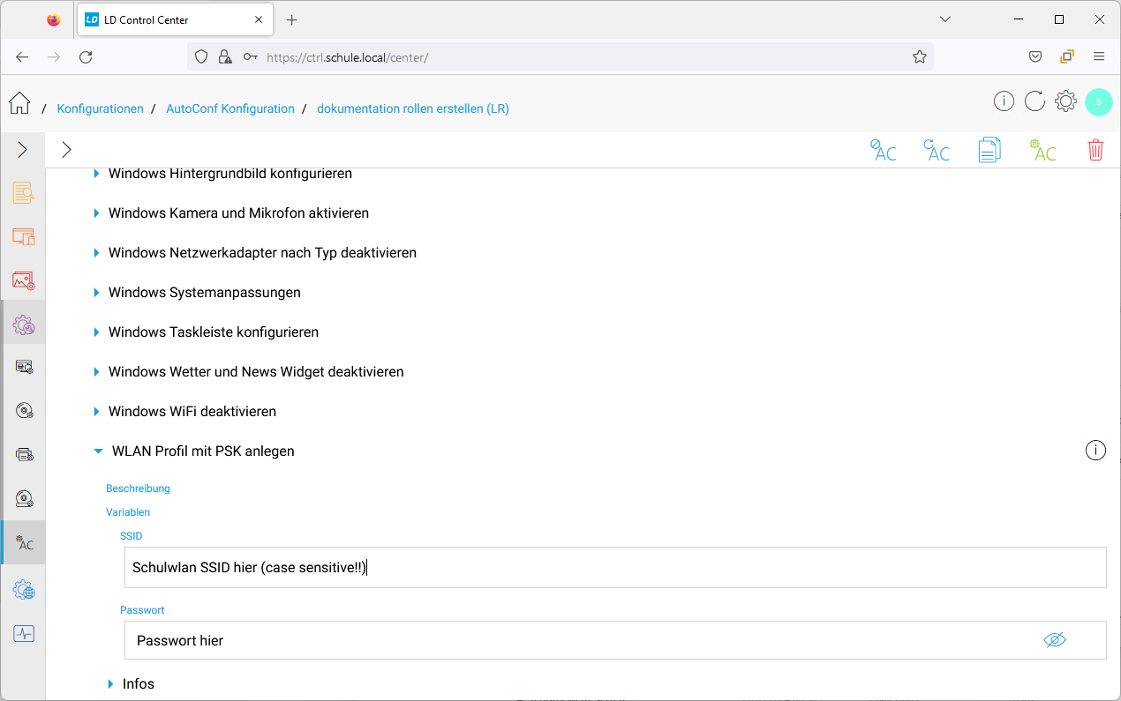This screenshot has height=701, width=1121.
Task: Open dokumentation rollen erstellen (LR) breadcrumb
Action: 413,108
